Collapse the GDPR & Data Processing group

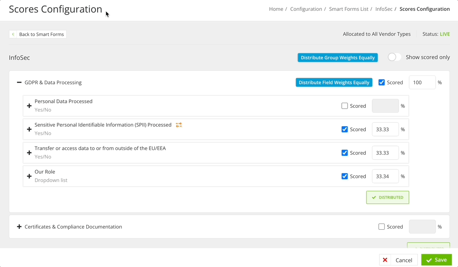pyautogui.click(x=19, y=82)
